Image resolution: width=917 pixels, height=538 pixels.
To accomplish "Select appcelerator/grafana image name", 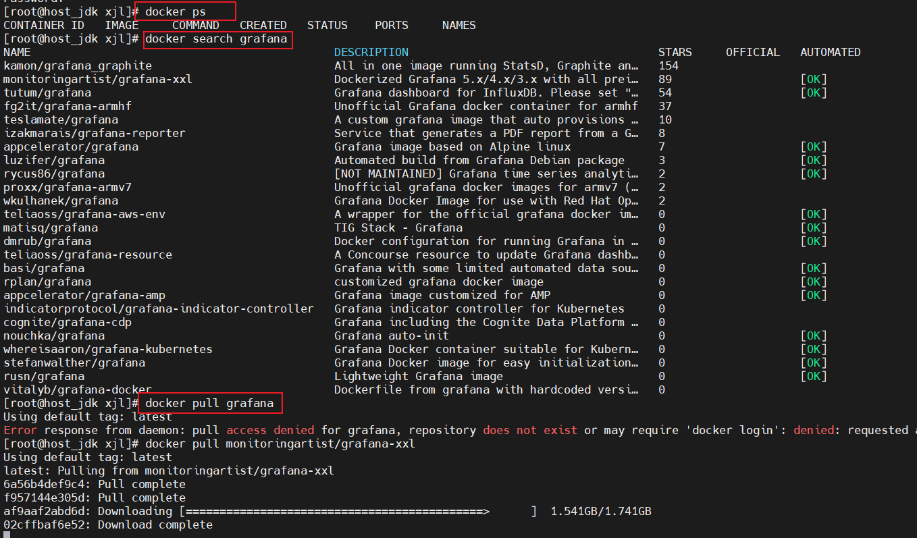I will click(x=71, y=146).
